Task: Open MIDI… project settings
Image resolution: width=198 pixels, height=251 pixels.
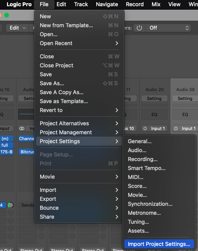Action: coord(159,177)
